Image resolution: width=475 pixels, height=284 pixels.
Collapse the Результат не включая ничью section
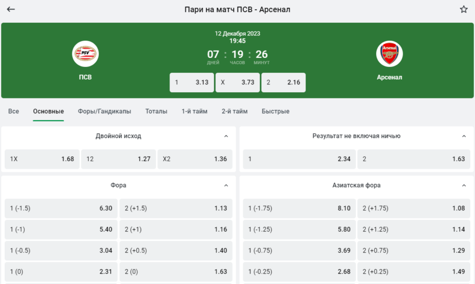464,136
